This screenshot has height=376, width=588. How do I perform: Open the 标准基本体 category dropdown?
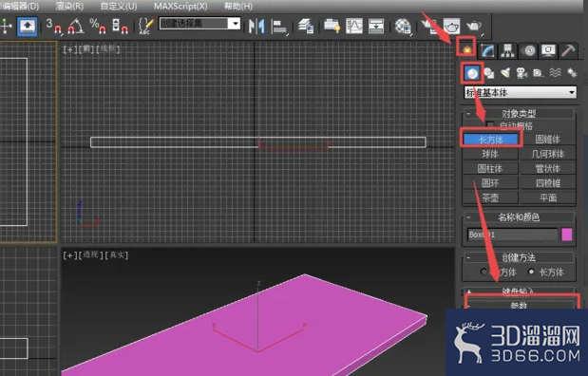point(521,92)
